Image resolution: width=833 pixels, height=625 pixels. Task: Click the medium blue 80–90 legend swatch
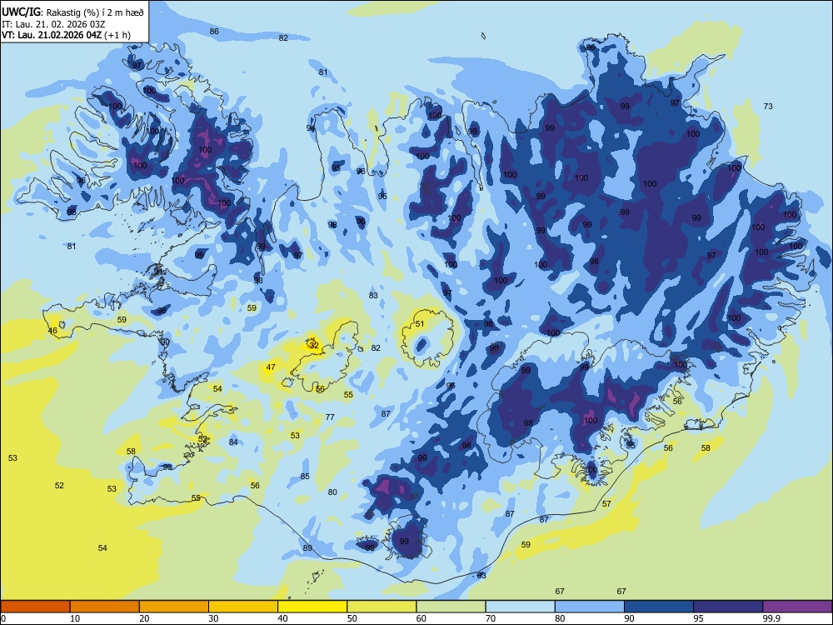(589, 607)
